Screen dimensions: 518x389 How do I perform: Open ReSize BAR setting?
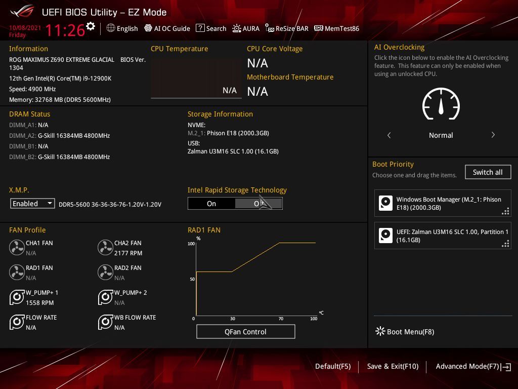pos(286,28)
